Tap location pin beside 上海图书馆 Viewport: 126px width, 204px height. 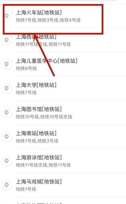[7, 112]
